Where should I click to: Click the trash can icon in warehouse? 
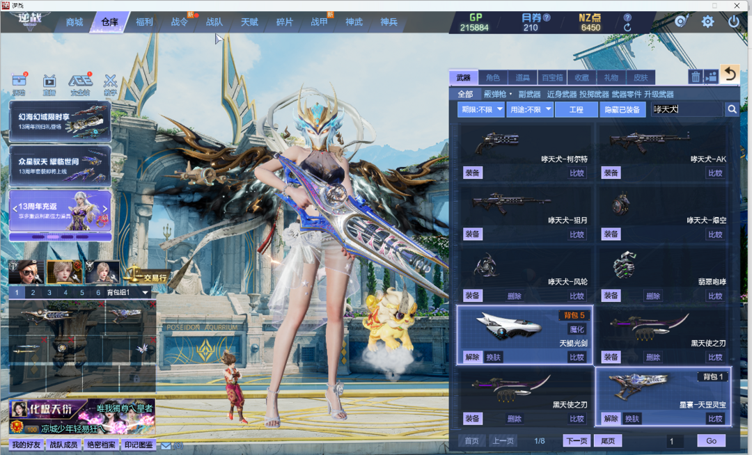click(696, 76)
